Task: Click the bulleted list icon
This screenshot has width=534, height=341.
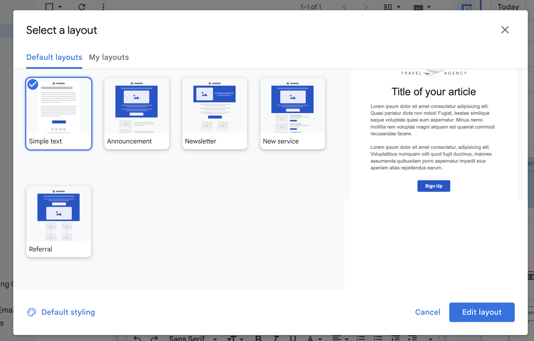Action: coord(378,338)
